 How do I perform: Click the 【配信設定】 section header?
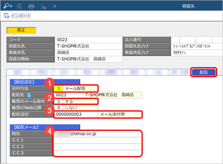pyautogui.click(x=45, y=82)
